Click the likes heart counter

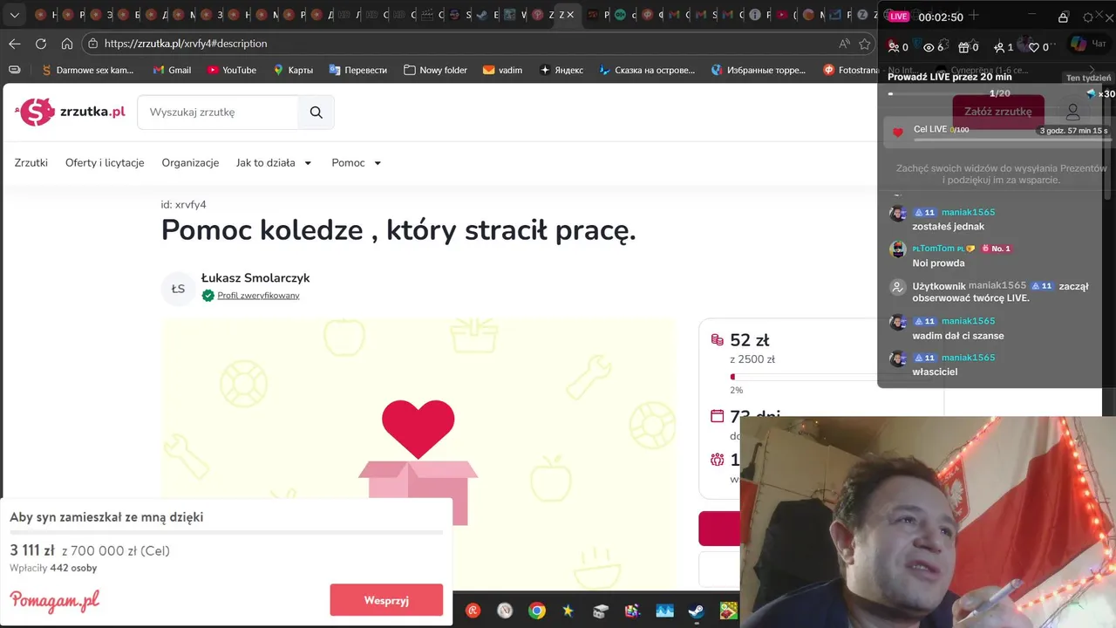1039,47
